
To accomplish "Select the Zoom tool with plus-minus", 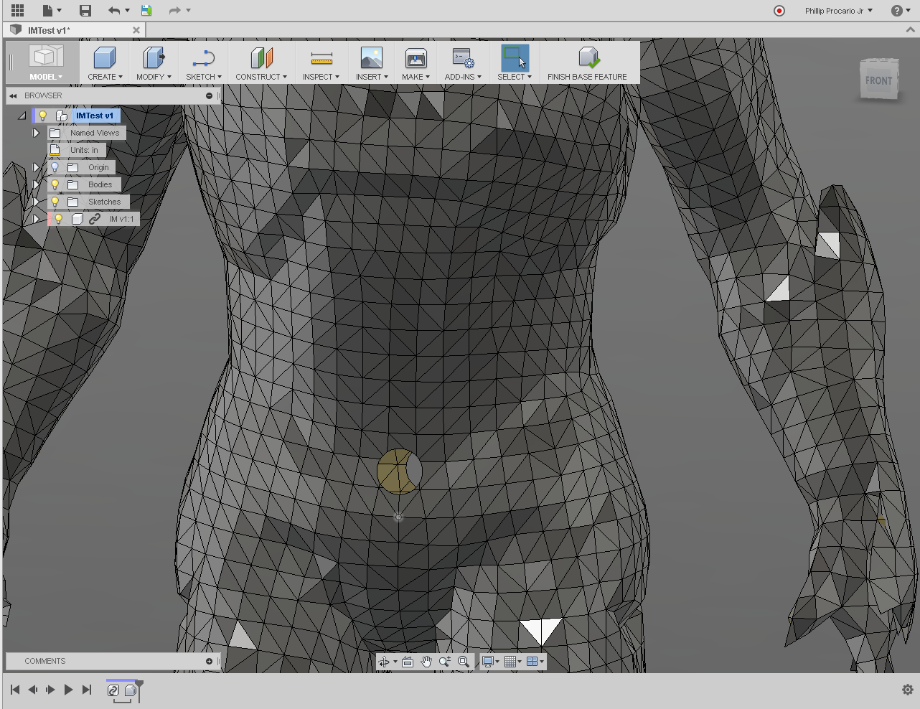I will click(x=445, y=662).
